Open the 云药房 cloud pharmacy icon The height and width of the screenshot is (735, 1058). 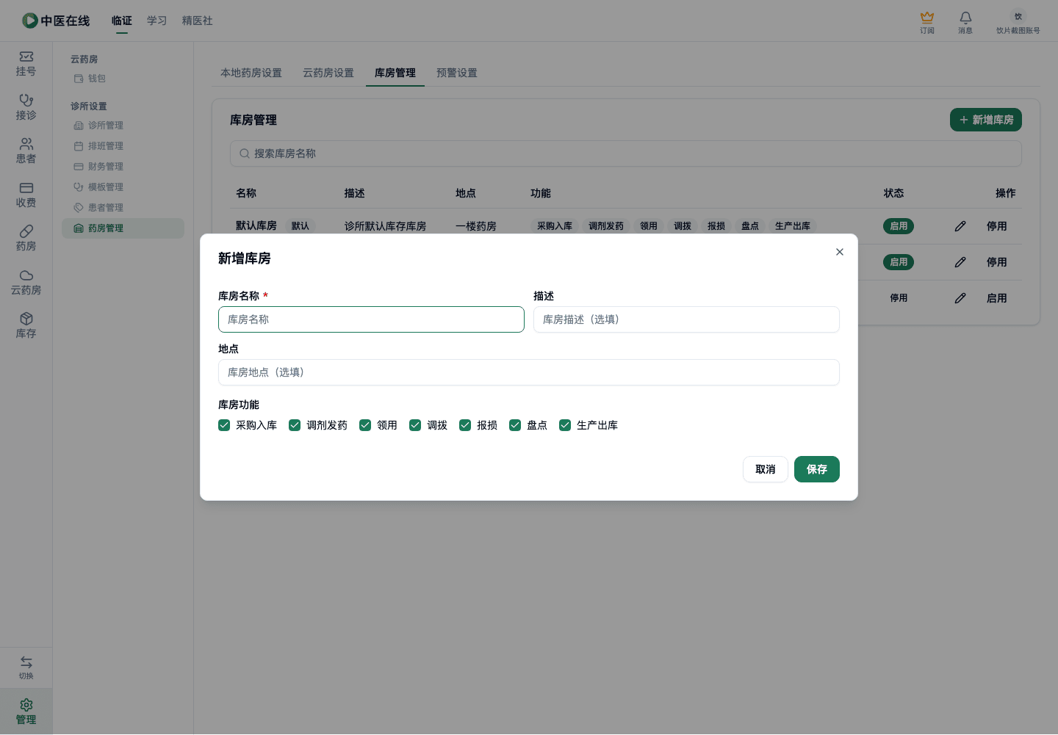pos(26,275)
